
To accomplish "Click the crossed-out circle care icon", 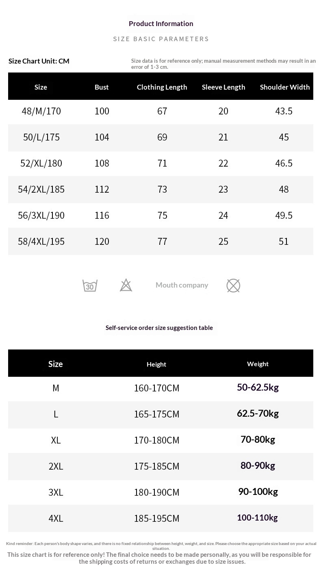I will point(233,286).
